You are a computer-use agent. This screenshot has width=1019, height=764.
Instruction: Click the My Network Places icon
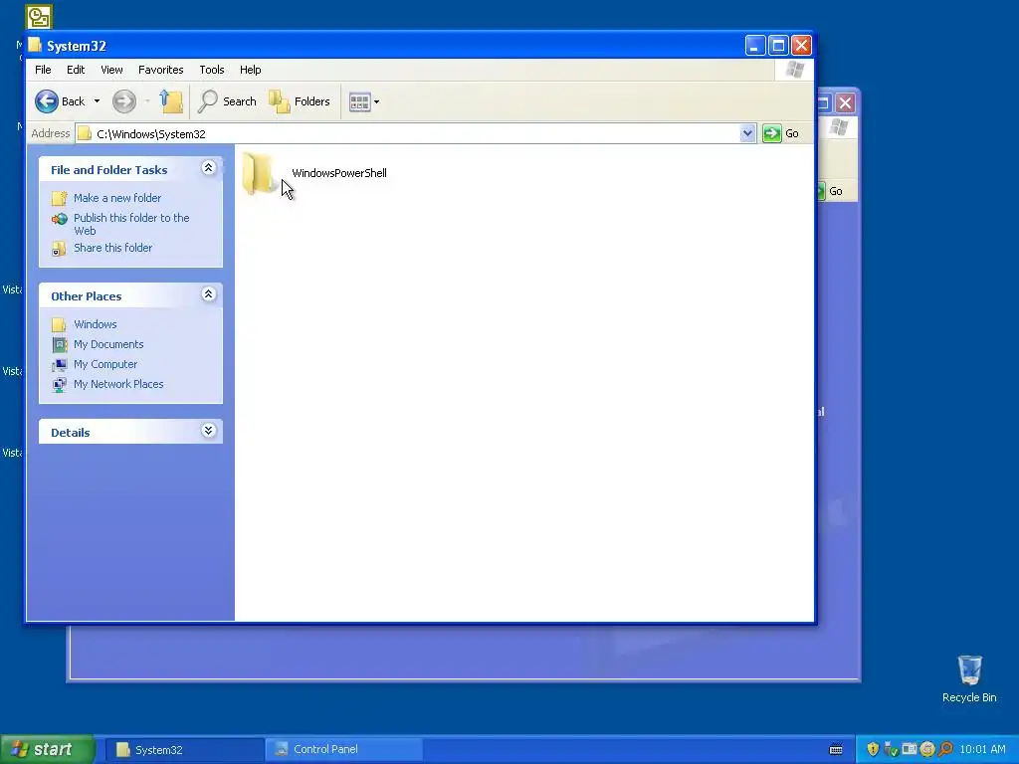coord(59,385)
